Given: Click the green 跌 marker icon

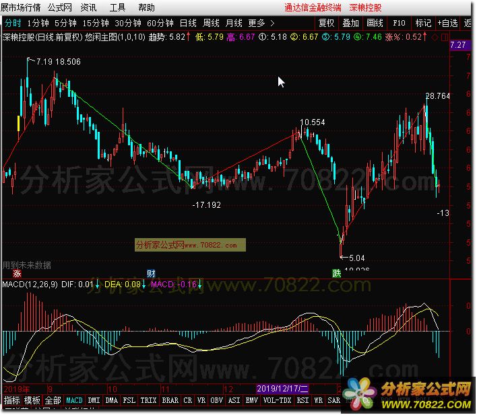Looking at the screenshot, I should coord(336,273).
